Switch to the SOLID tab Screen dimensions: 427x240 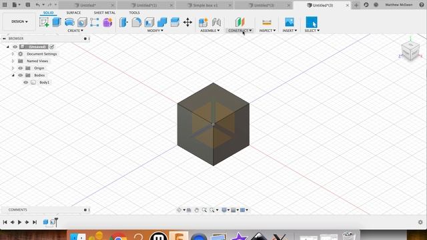point(48,13)
